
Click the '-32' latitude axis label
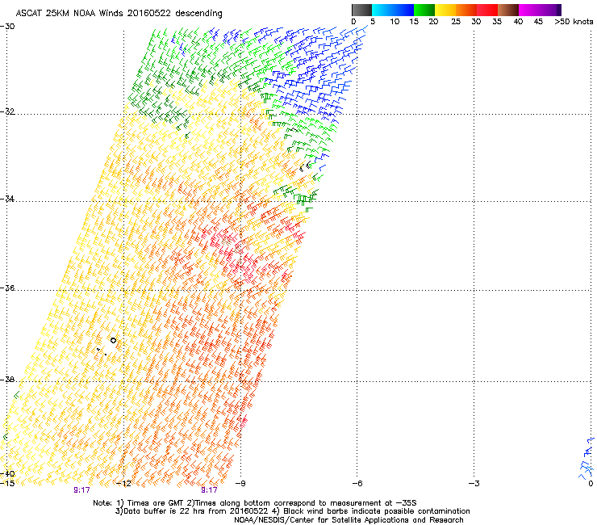7,111
